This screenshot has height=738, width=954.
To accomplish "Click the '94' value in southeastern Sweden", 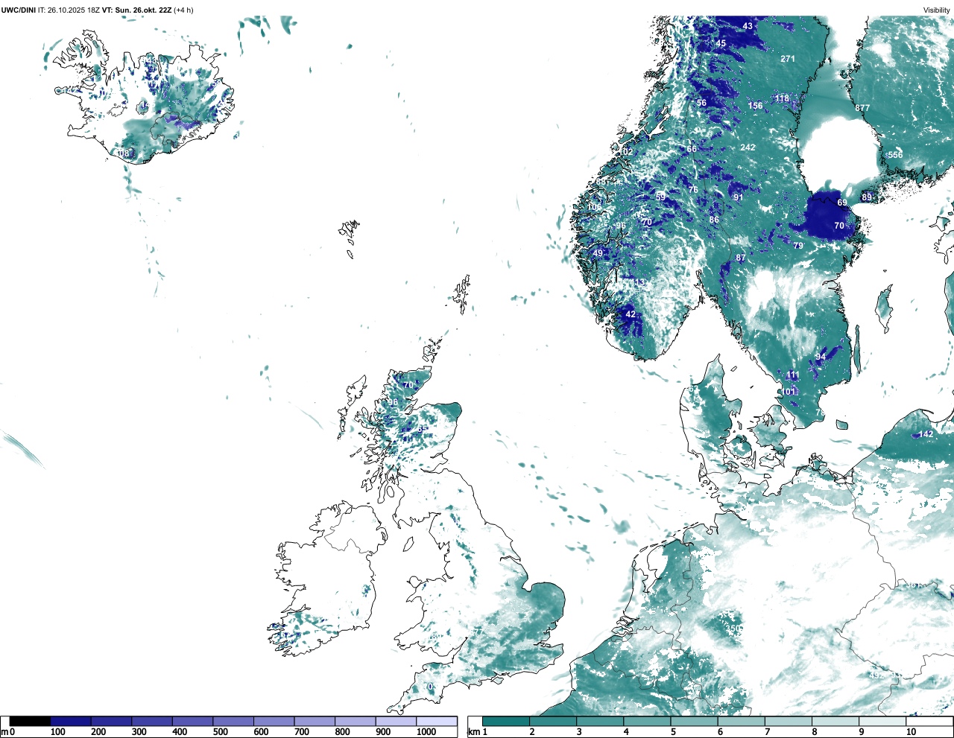I will [821, 357].
